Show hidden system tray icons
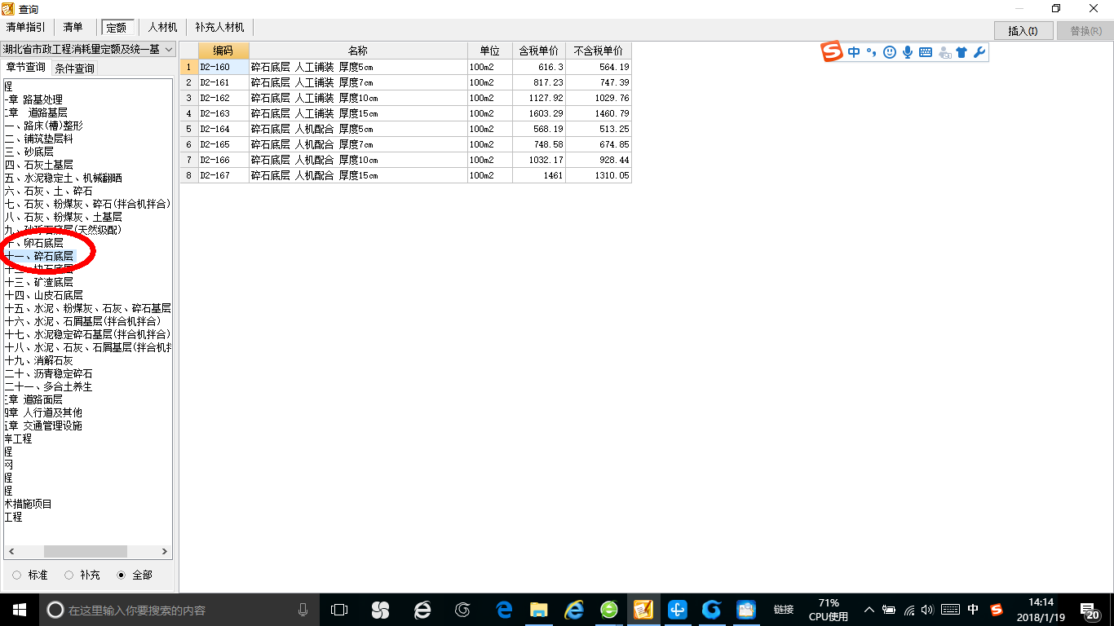Image resolution: width=1114 pixels, height=626 pixels. tap(869, 610)
